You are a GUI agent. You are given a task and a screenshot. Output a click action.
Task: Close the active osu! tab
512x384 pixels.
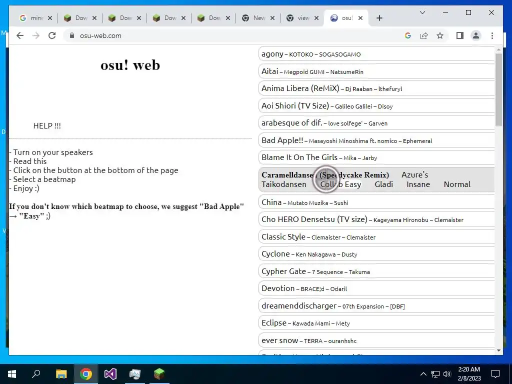click(360, 18)
